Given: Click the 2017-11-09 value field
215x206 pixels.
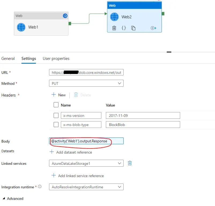Looking at the screenshot, I should point(143,116).
